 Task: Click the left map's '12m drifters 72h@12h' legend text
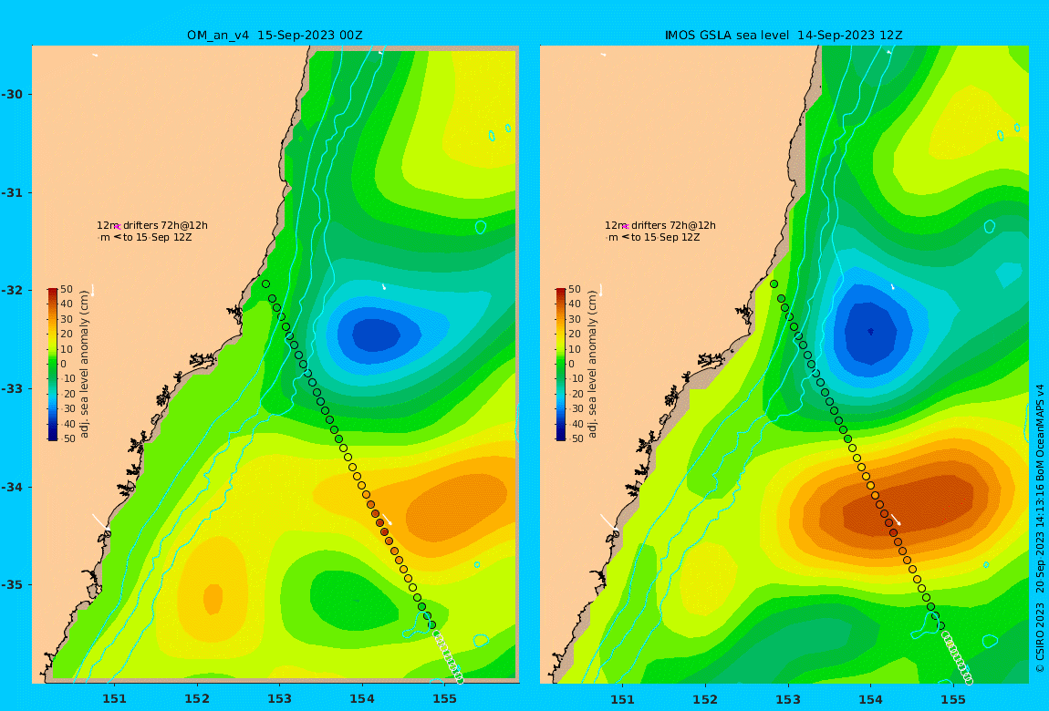(151, 226)
